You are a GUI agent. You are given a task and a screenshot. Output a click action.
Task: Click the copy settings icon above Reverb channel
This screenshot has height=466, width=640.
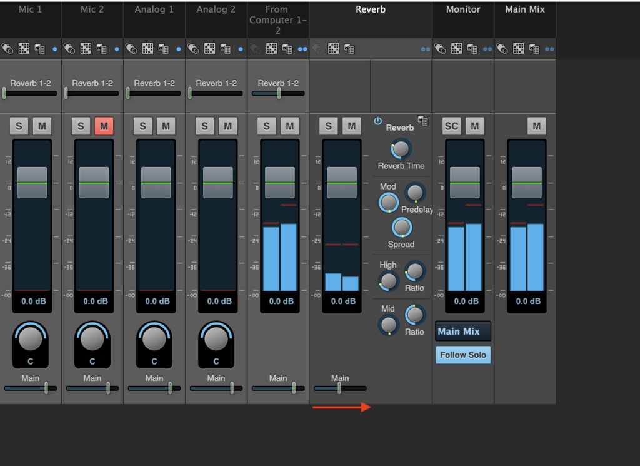pyautogui.click(x=350, y=48)
